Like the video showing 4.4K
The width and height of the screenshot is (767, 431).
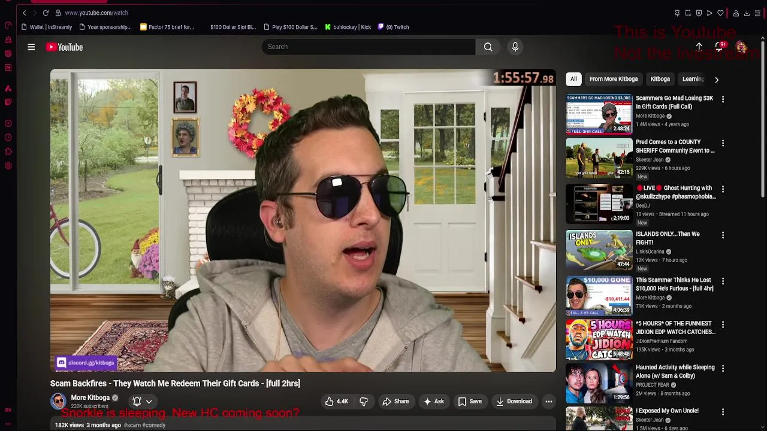[337, 402]
